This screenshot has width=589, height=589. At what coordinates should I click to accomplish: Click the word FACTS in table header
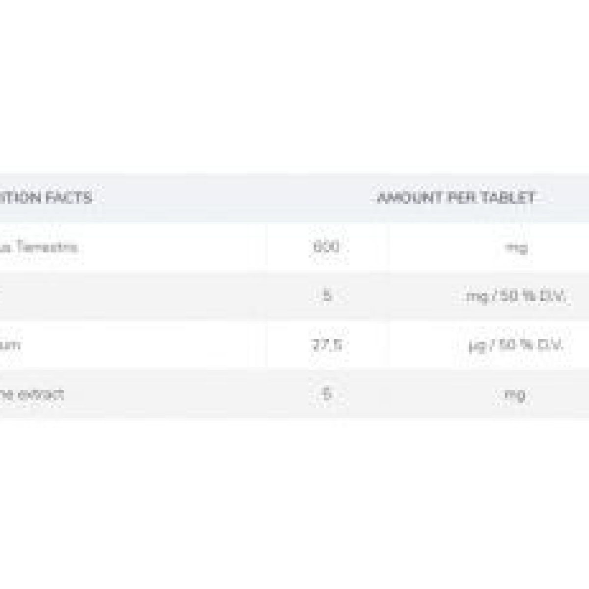point(71,198)
